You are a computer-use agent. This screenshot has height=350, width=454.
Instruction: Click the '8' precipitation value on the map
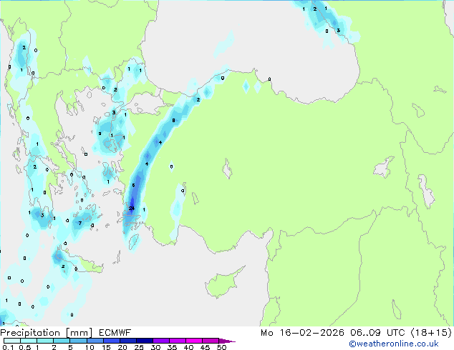173,121
